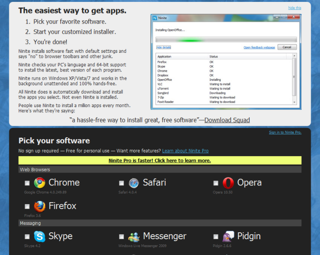Click 'Opera 10.50' version text
The width and height of the screenshot is (320, 255).
[223, 192]
